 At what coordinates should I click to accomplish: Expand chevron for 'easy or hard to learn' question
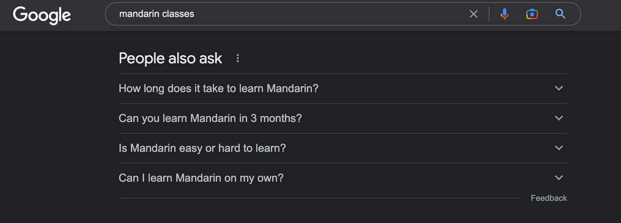pos(559,148)
